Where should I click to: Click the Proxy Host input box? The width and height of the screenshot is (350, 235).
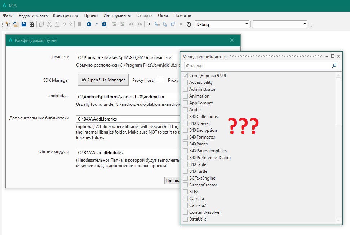coord(160,80)
